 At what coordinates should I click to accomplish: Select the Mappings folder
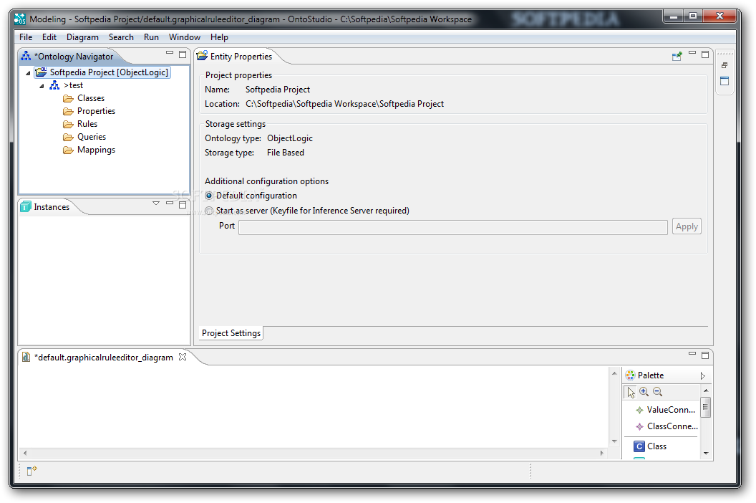click(96, 150)
